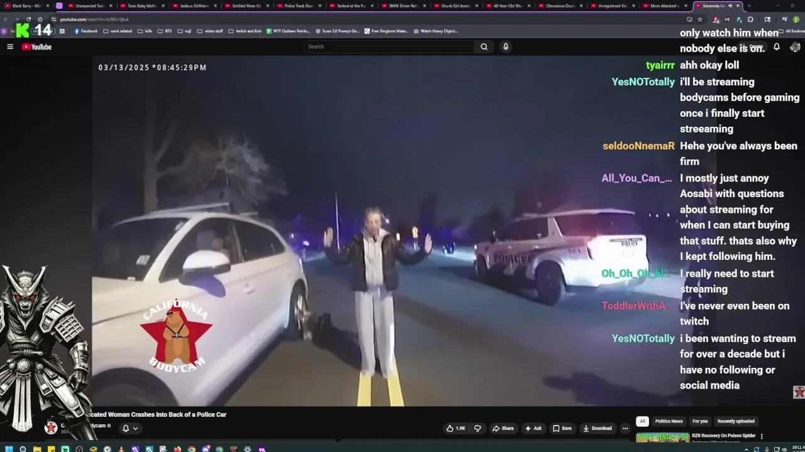Open Free Ringtone Maker bookmark
This screenshot has width=805, height=452.
[x=386, y=31]
